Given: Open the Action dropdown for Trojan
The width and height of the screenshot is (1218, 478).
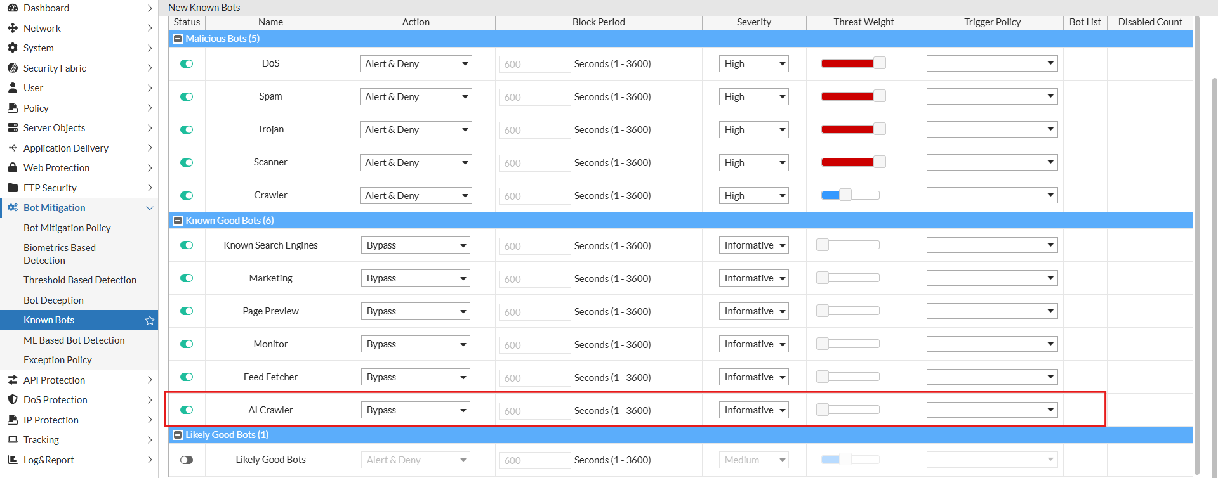Looking at the screenshot, I should click(416, 129).
